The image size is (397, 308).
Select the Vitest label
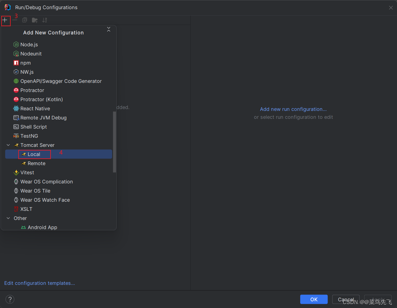[x=27, y=172]
